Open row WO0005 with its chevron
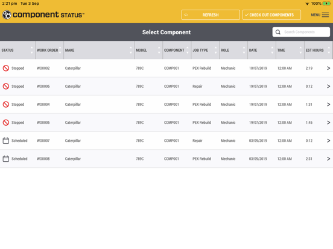Screen dimensions: 333x249 328,122
